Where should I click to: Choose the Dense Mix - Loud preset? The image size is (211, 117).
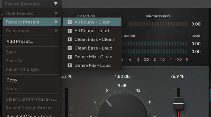[x=92, y=66]
